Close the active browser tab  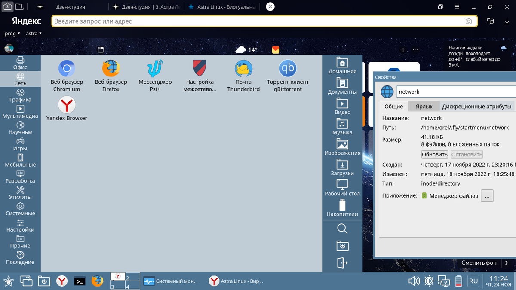click(x=270, y=7)
